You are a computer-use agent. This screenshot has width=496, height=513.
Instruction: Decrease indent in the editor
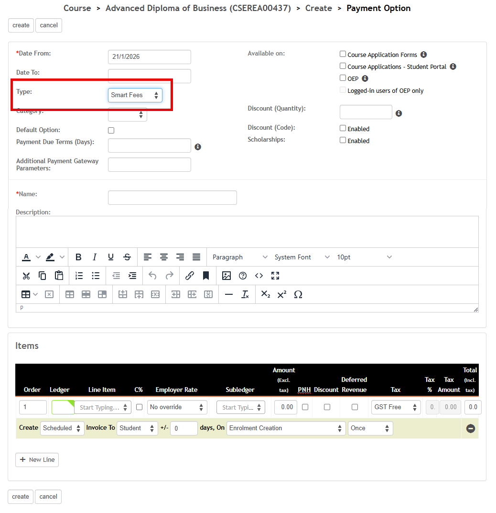(x=116, y=276)
